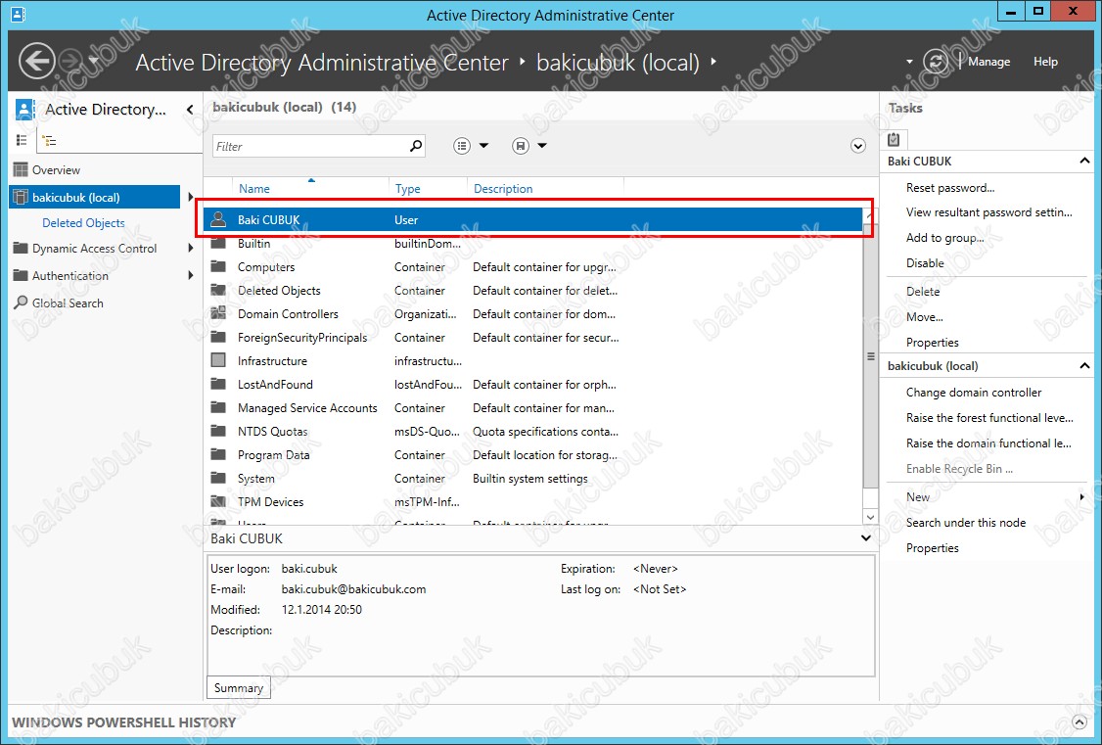The height and width of the screenshot is (745, 1102).
Task: Click Add to group task
Action: 944,238
